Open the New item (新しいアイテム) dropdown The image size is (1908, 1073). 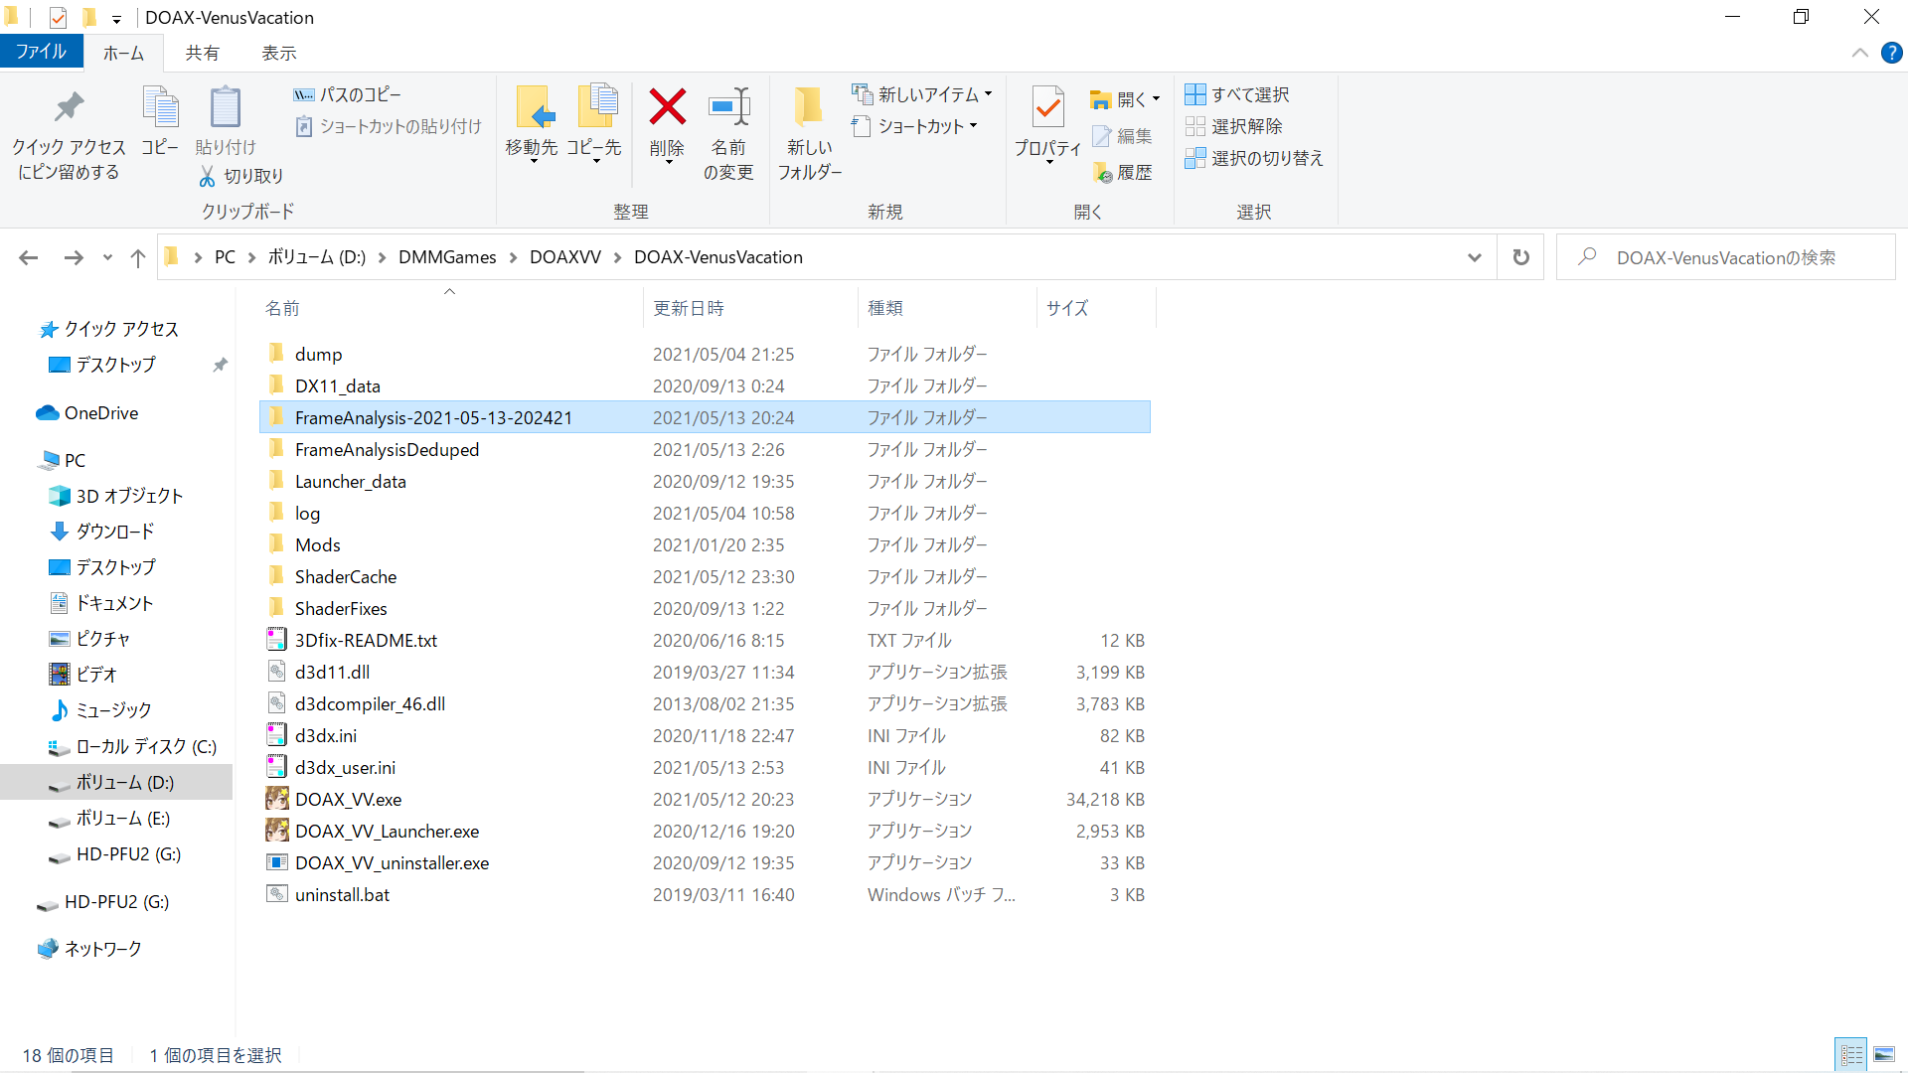[921, 94]
